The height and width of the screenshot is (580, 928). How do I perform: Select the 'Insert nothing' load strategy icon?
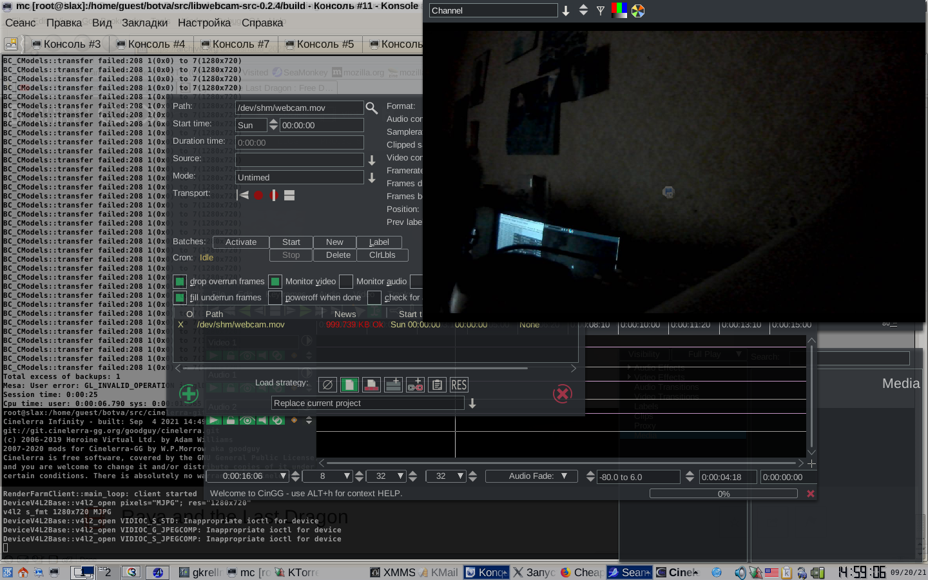tap(327, 385)
